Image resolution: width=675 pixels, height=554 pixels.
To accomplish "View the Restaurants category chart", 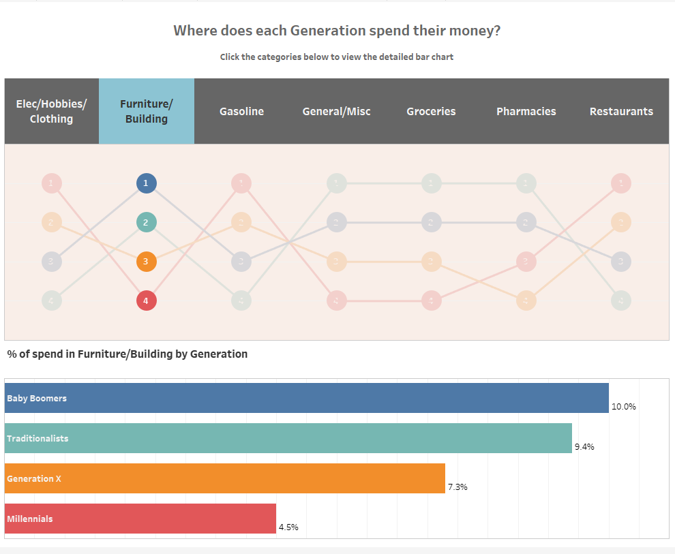I will [621, 111].
